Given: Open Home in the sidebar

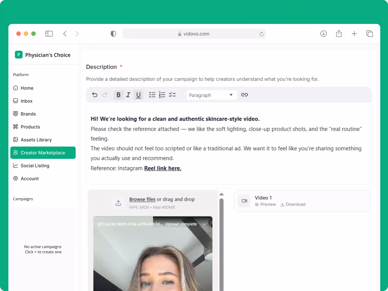Looking at the screenshot, I should pos(43,88).
